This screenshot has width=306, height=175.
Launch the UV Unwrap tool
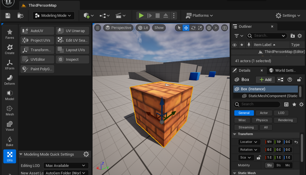coord(72,31)
